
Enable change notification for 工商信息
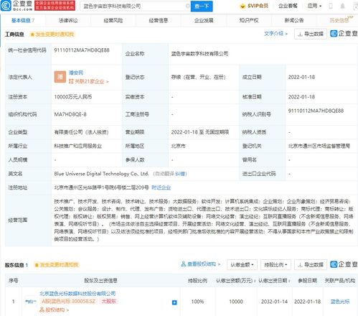tap(52, 34)
